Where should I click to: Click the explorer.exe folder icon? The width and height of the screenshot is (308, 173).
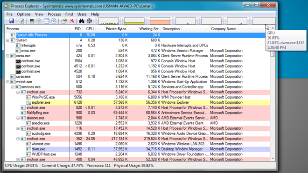pos(28,103)
